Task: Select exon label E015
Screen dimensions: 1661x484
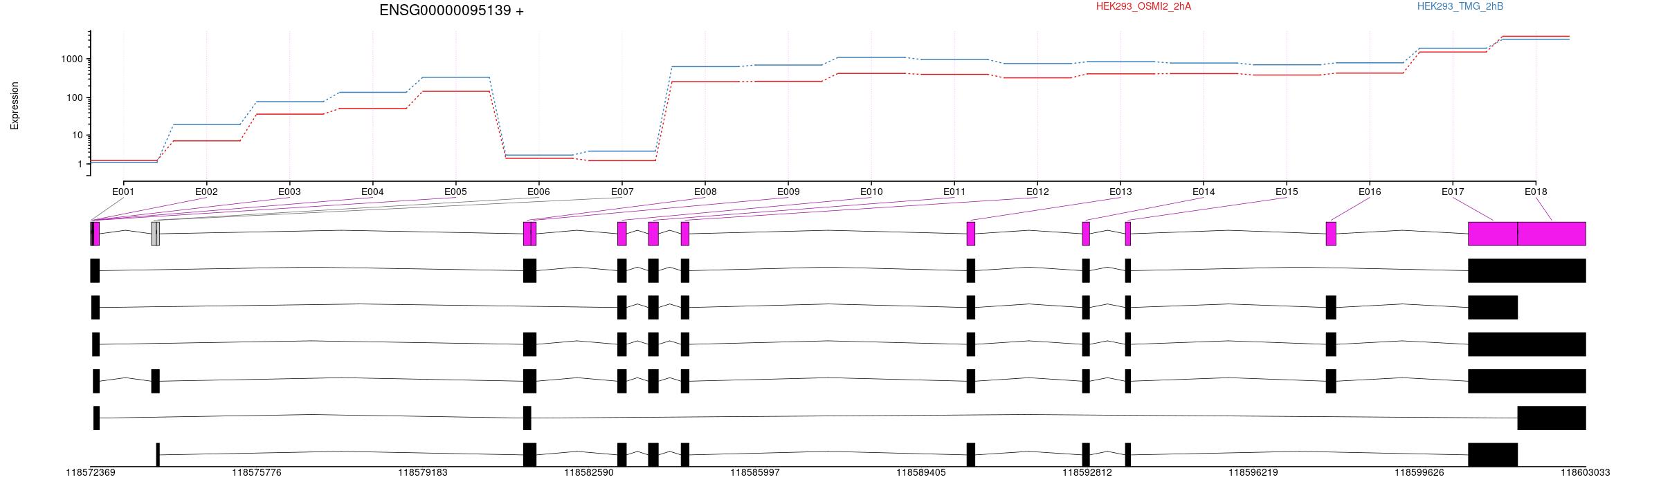Action: tap(1287, 192)
